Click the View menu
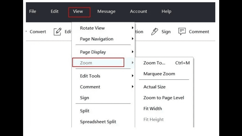The width and height of the screenshot is (242, 136). point(78,11)
